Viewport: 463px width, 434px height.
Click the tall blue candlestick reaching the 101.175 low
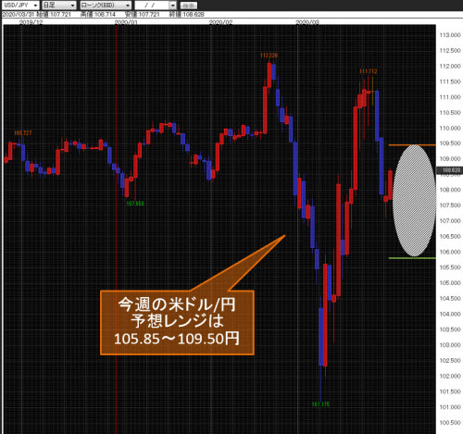(321, 337)
